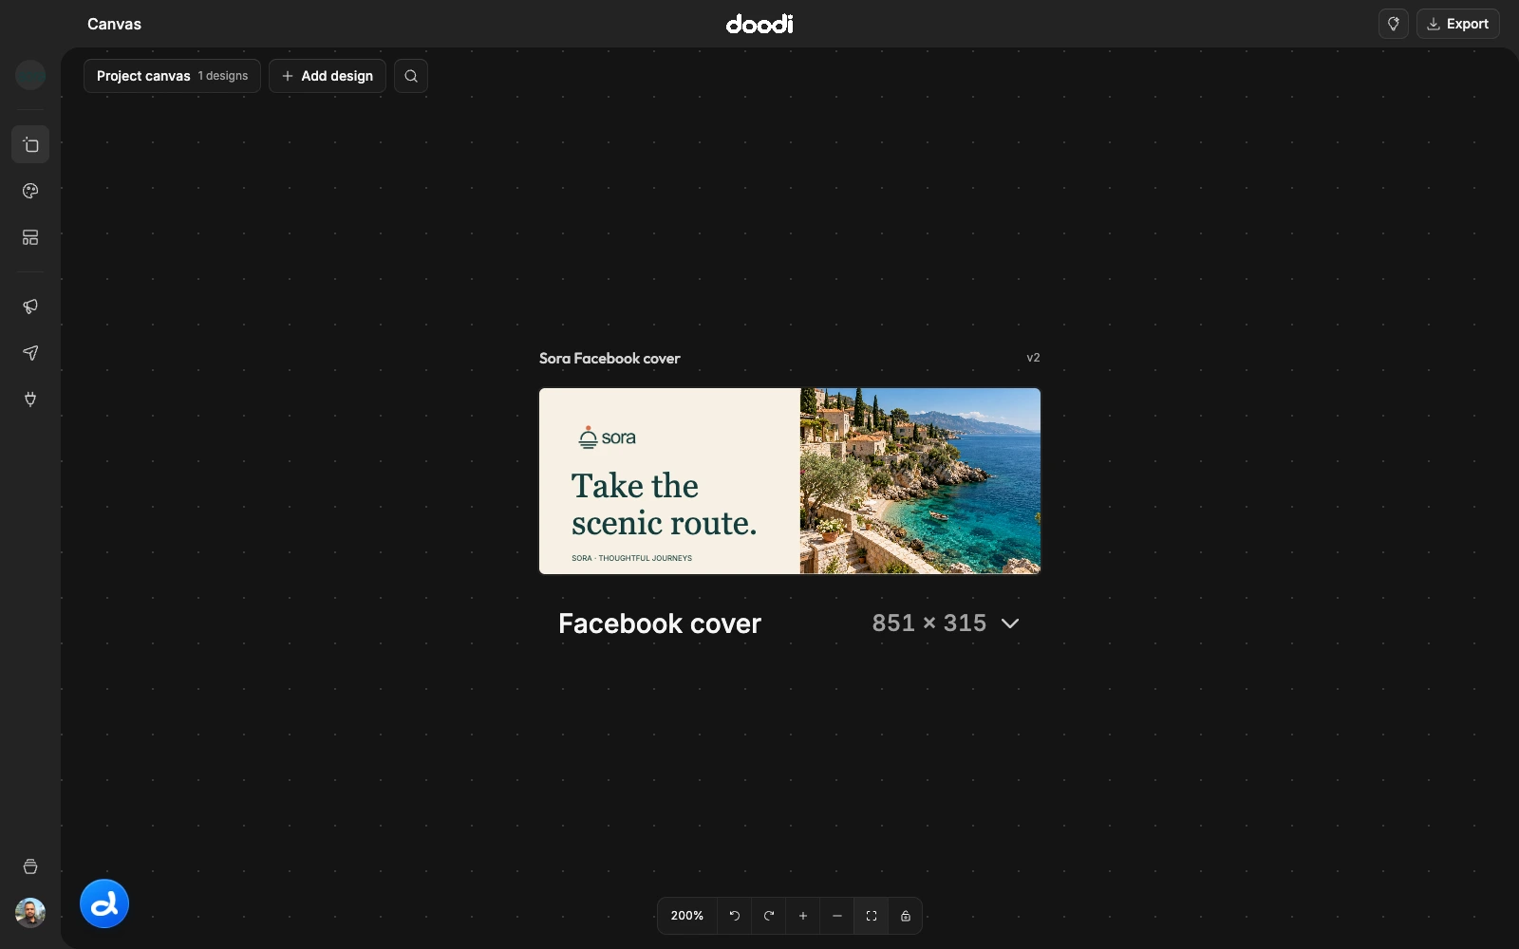This screenshot has height=949, width=1519.
Task: Open the color palette sidebar icon
Action: coord(30,191)
